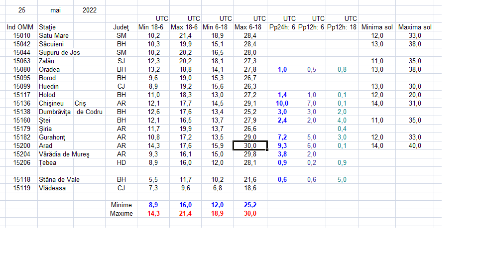Viewport: 478px width, 269px height.
Task: Select the red maximum value 14,3
Action: point(153,214)
